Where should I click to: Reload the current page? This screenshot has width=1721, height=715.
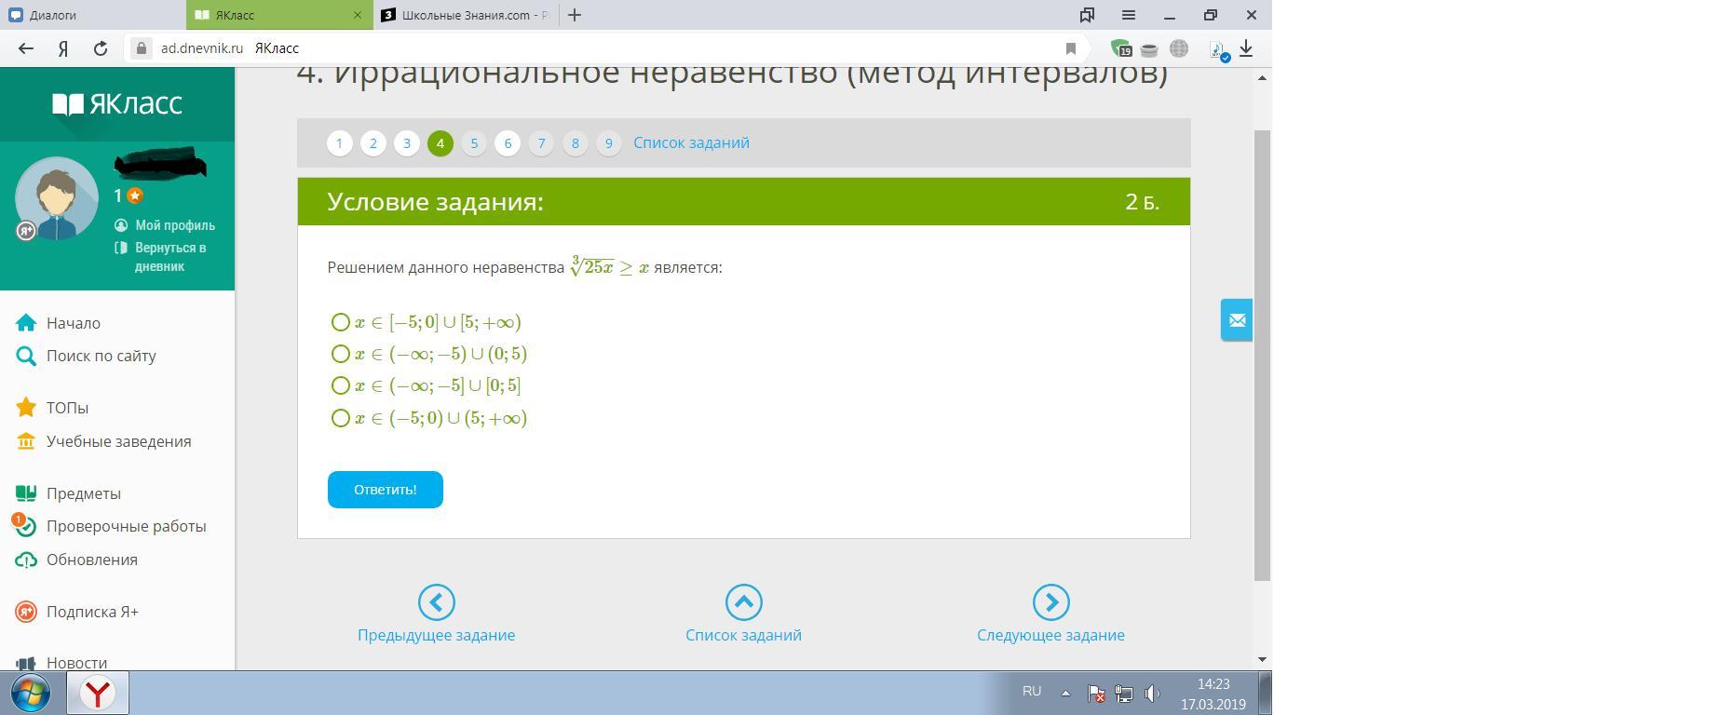pos(101,48)
